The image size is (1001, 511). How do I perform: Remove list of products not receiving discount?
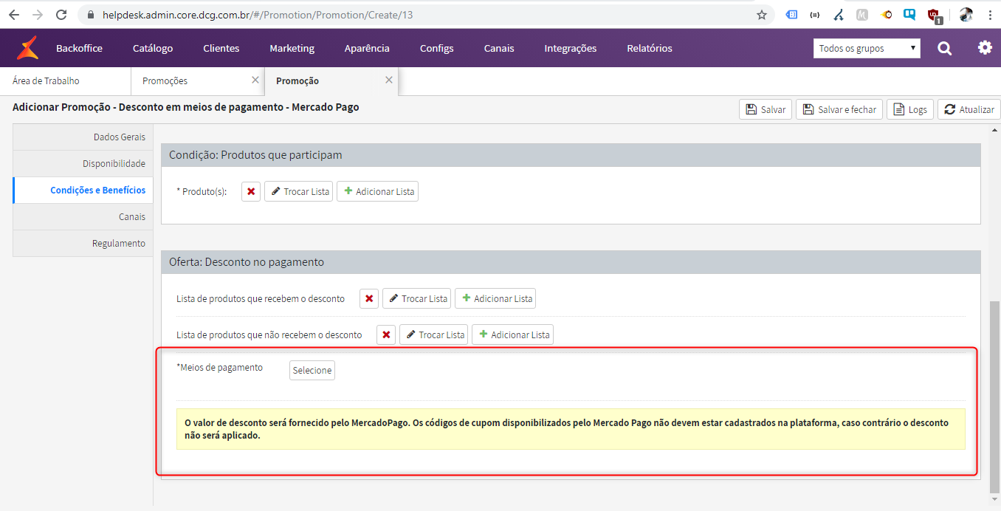[x=386, y=335]
